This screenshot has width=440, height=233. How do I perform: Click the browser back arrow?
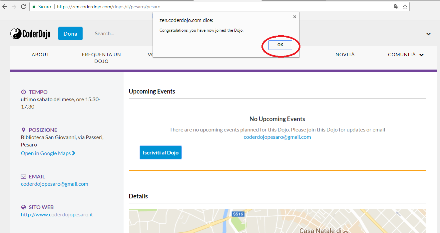tap(5, 7)
